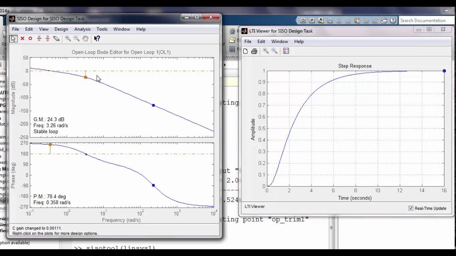Open Window menu in LTI Viewer
Screen dimensions: 456x256
(280, 42)
